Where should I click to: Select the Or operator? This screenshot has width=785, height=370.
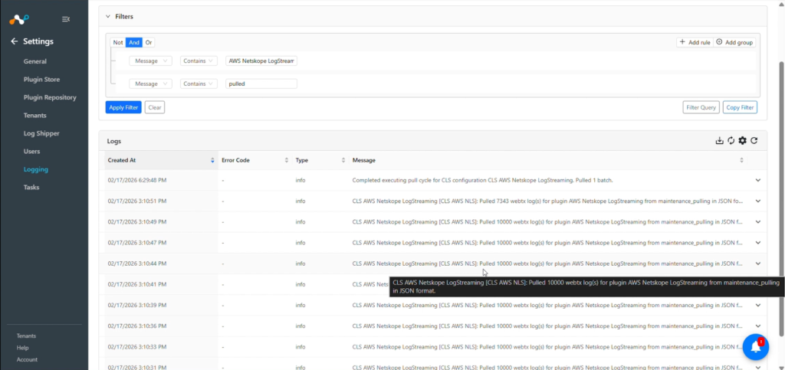[149, 42]
